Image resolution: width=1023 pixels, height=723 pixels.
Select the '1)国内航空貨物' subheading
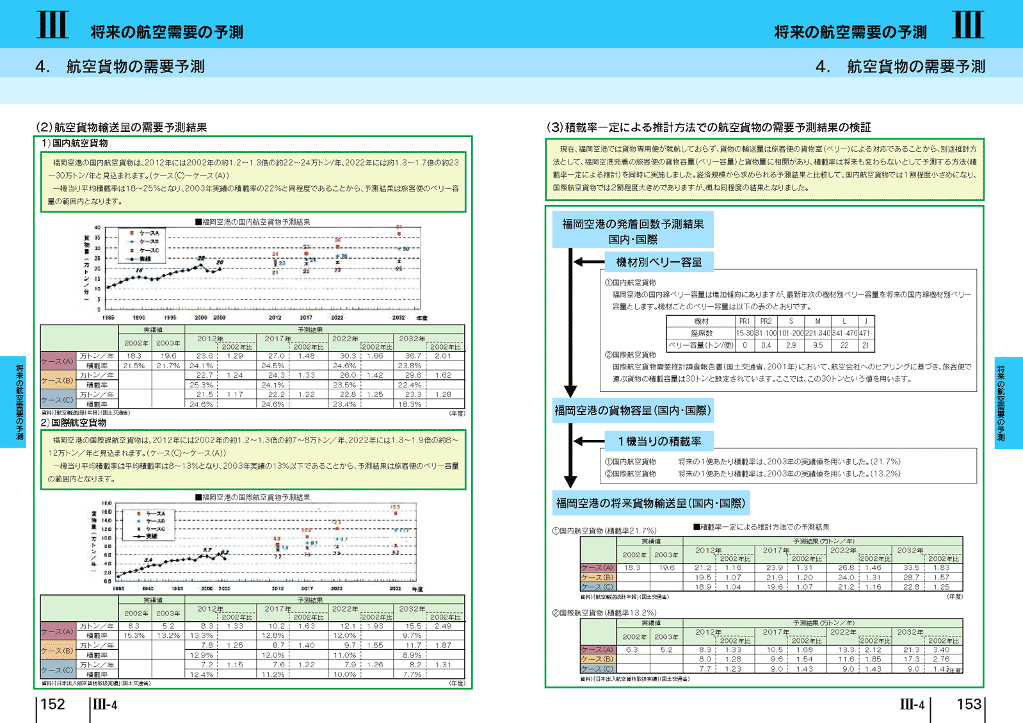point(74,143)
